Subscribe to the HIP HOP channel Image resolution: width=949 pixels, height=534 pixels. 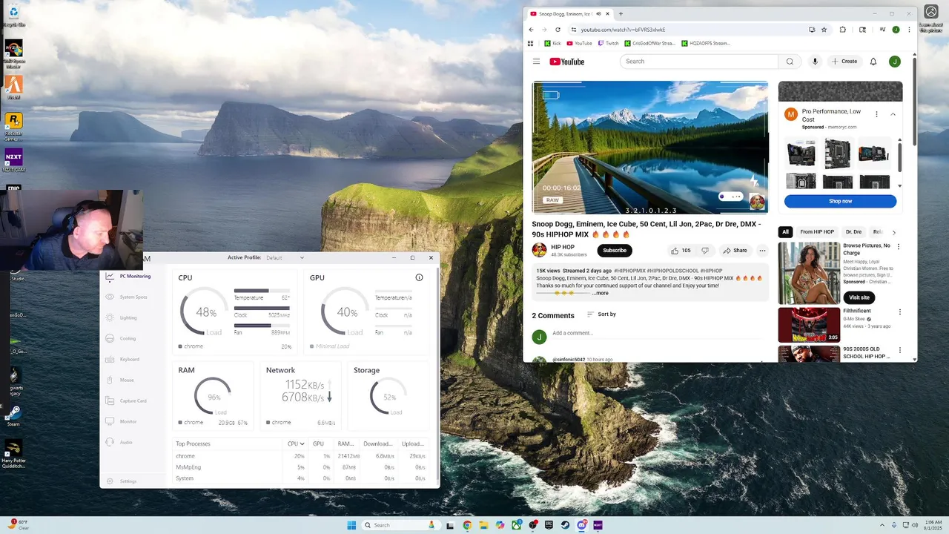615,251
